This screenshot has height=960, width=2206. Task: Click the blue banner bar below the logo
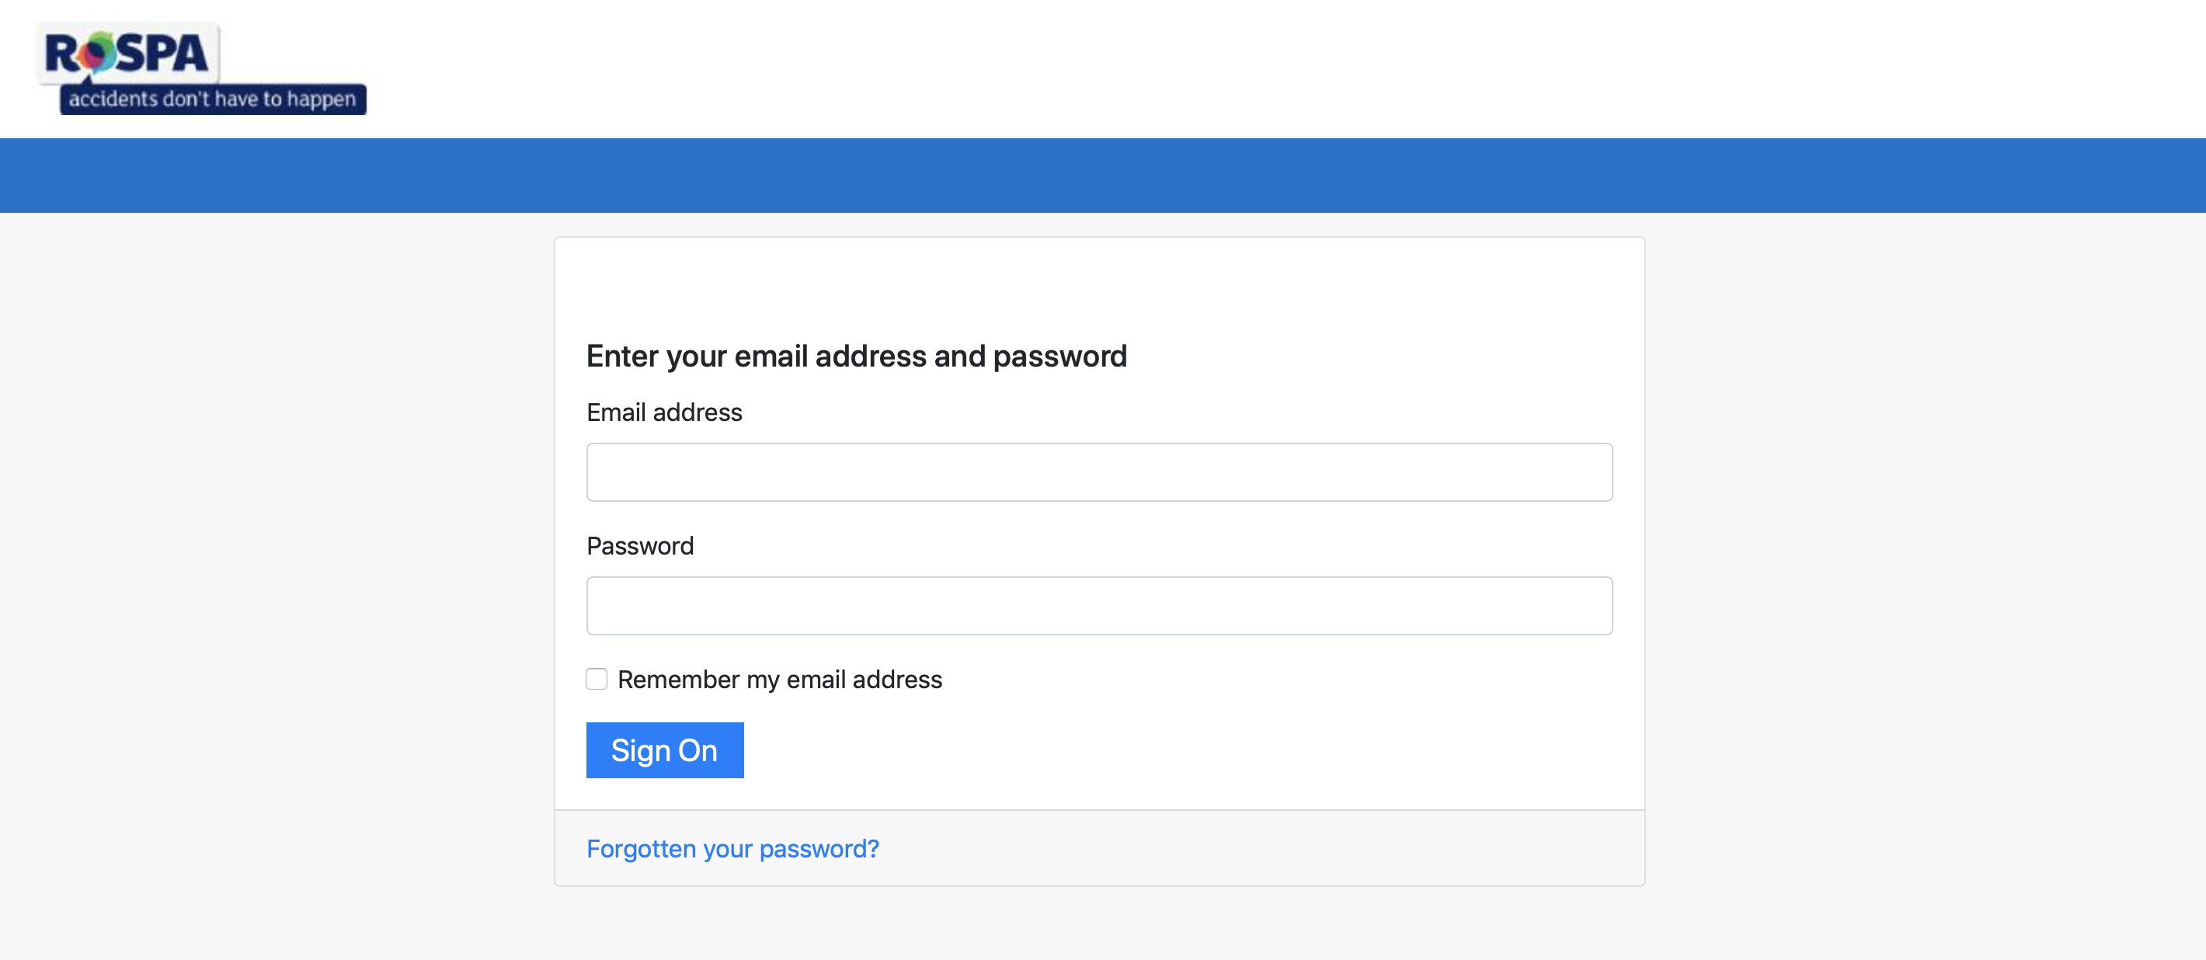coord(1103,176)
